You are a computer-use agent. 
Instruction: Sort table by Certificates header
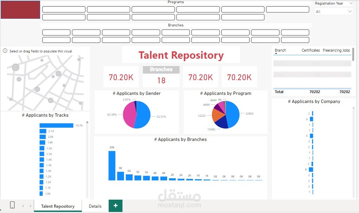(x=310, y=50)
